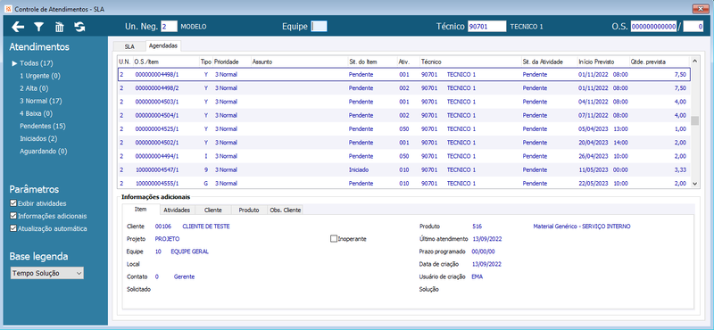
Task: Check the Inoperante checkbox
Action: point(333,238)
